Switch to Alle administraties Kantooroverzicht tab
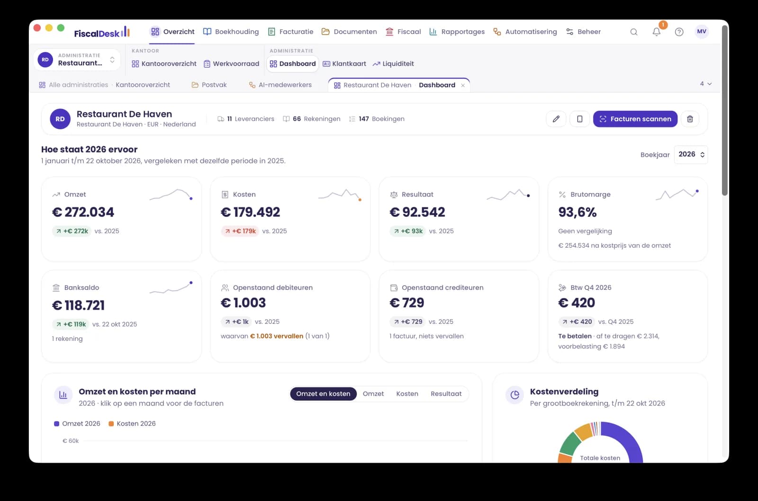758x501 pixels. pos(104,85)
